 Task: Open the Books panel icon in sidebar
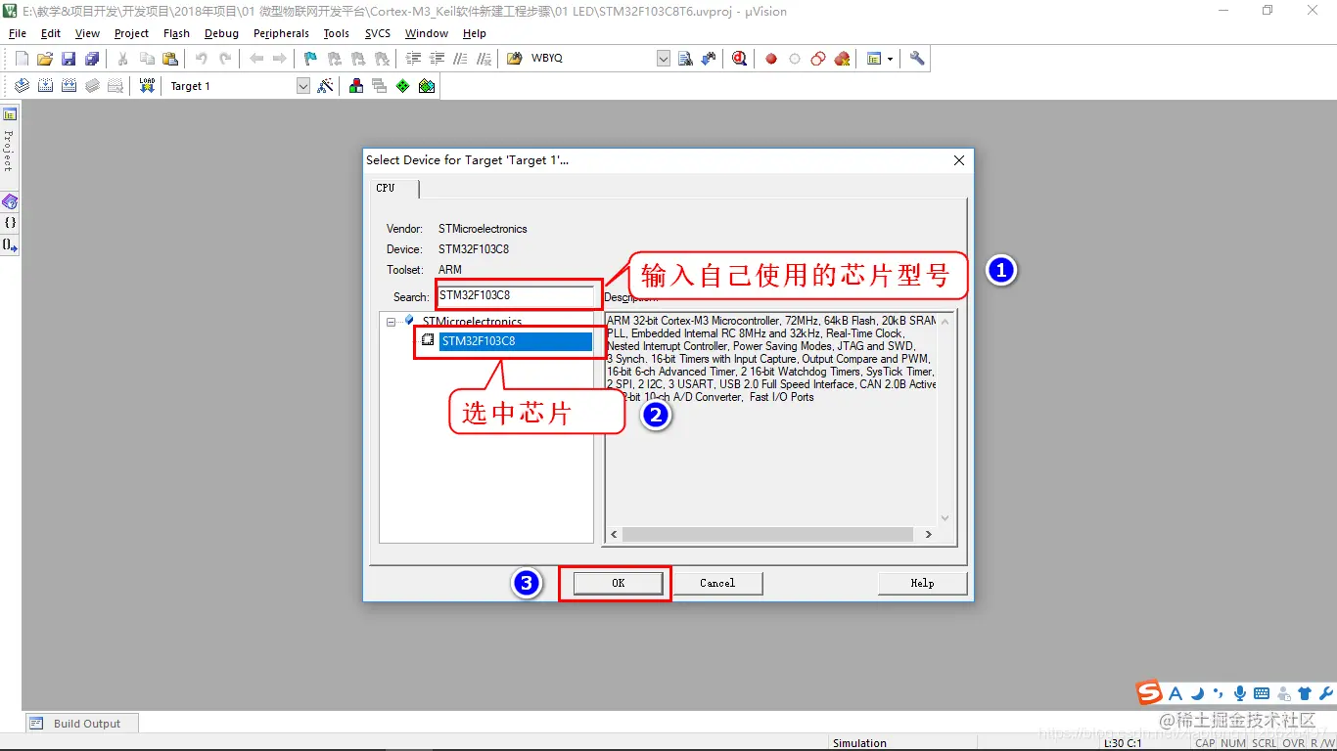pyautogui.click(x=10, y=202)
